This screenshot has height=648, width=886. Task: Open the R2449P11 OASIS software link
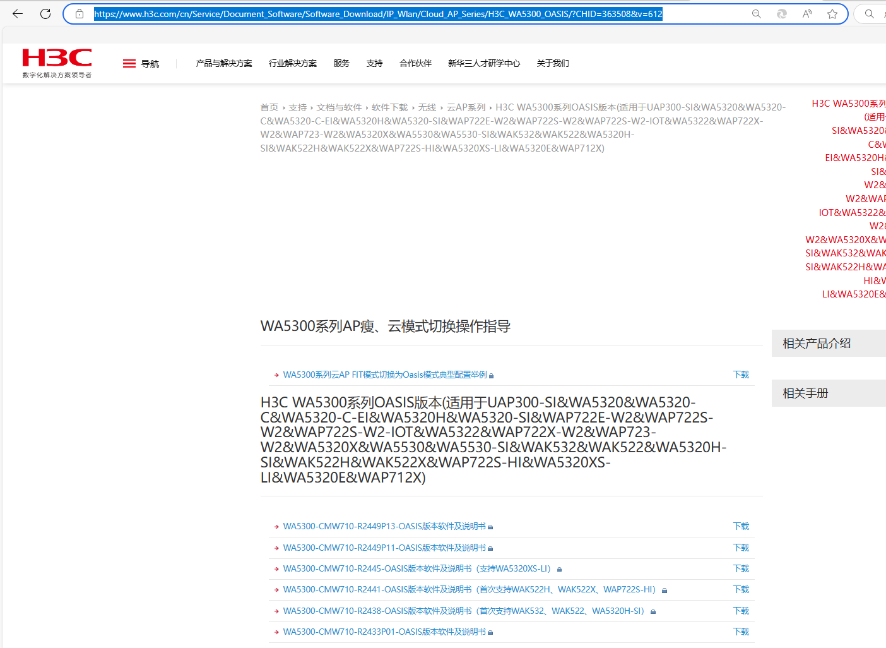pyautogui.click(x=384, y=548)
